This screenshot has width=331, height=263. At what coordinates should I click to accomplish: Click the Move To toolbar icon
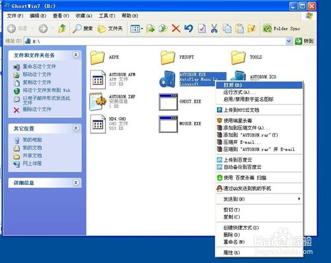(x=150, y=28)
